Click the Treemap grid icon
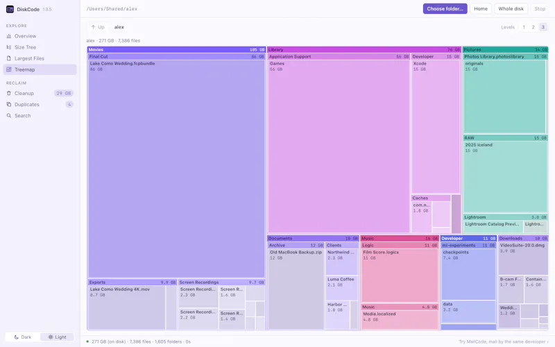 9,69
